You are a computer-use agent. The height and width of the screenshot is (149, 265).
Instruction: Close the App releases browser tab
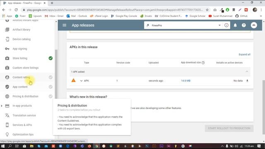tap(45, 3)
